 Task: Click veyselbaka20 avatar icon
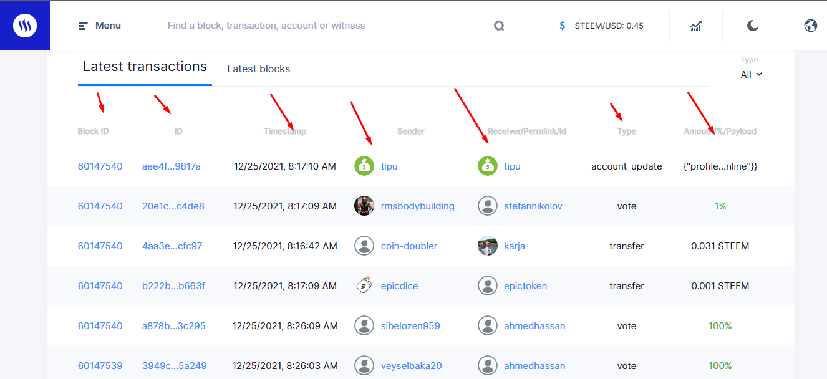pos(364,366)
